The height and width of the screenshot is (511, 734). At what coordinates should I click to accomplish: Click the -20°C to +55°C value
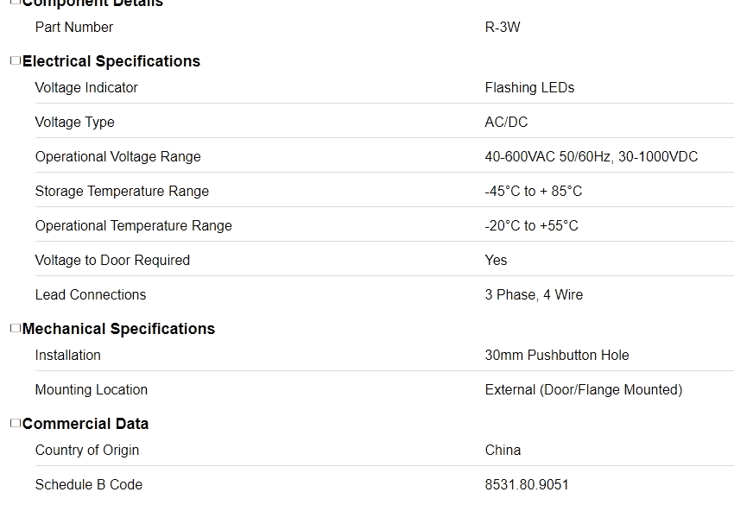(531, 225)
